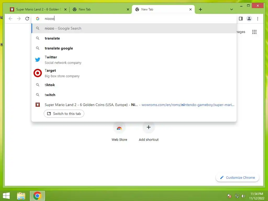Click the network tray icon
This screenshot has width=268, height=201.
click(237, 196)
